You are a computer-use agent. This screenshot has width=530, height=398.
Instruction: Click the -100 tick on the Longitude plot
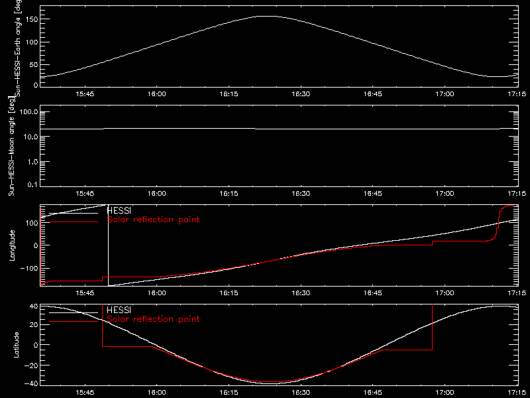coord(28,268)
